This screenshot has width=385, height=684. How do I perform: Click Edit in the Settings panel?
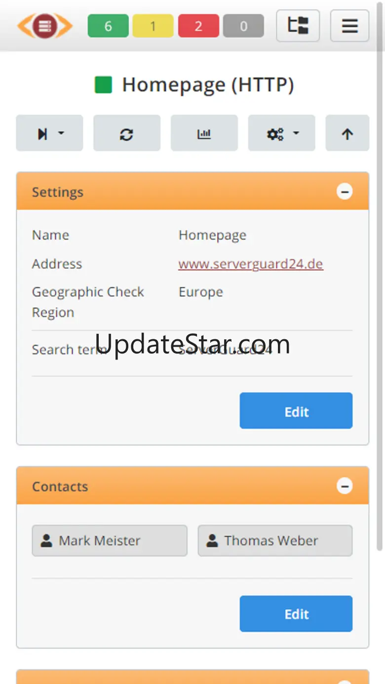pyautogui.click(x=296, y=411)
